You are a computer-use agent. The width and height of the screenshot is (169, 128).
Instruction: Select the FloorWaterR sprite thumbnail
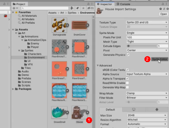coord(59,91)
